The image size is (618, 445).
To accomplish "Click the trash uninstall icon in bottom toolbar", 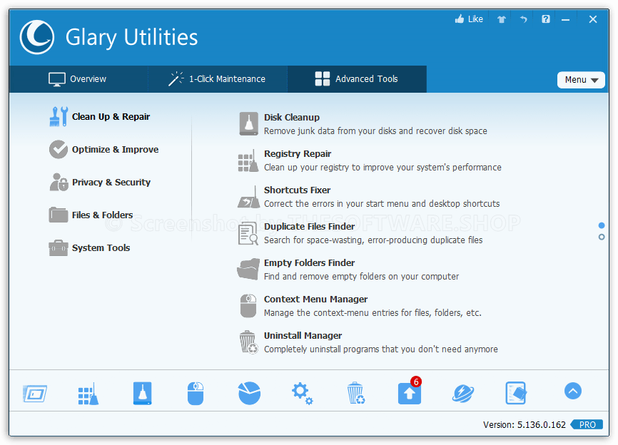I will pyautogui.click(x=356, y=393).
